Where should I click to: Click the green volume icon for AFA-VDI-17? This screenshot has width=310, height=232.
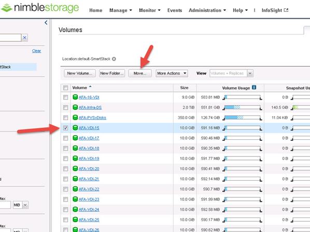(x=75, y=138)
